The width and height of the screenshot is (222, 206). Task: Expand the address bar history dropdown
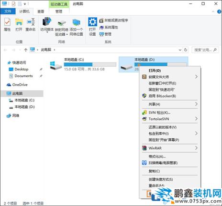[x=180, y=50]
